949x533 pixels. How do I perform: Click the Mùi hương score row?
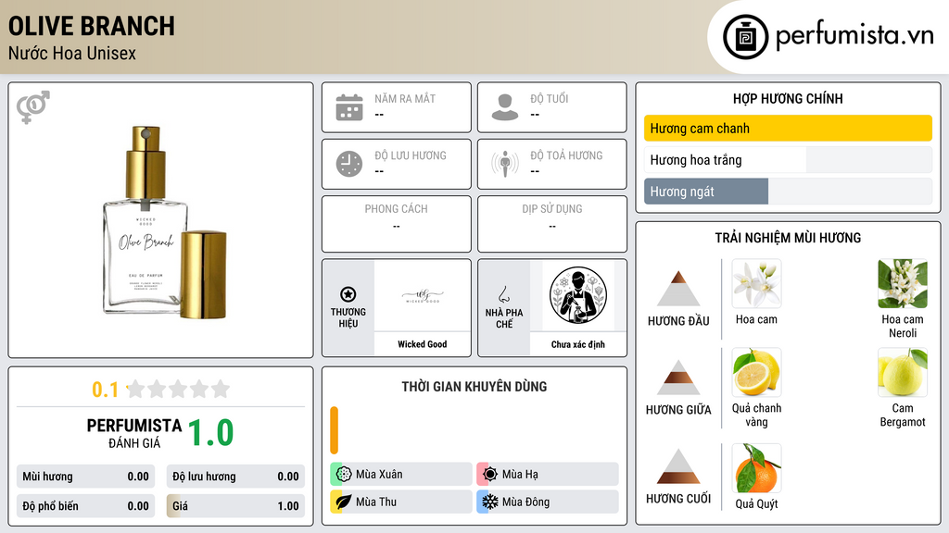[86, 477]
